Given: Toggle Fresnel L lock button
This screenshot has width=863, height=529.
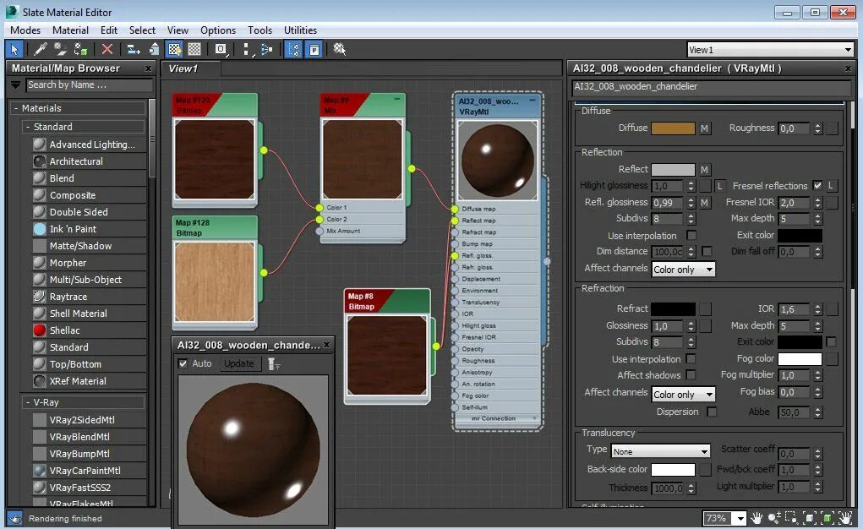Looking at the screenshot, I should 831,186.
